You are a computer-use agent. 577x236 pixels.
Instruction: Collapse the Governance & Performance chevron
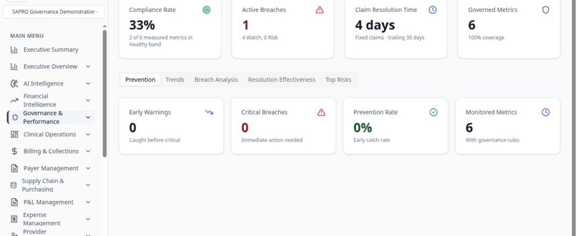88,117
